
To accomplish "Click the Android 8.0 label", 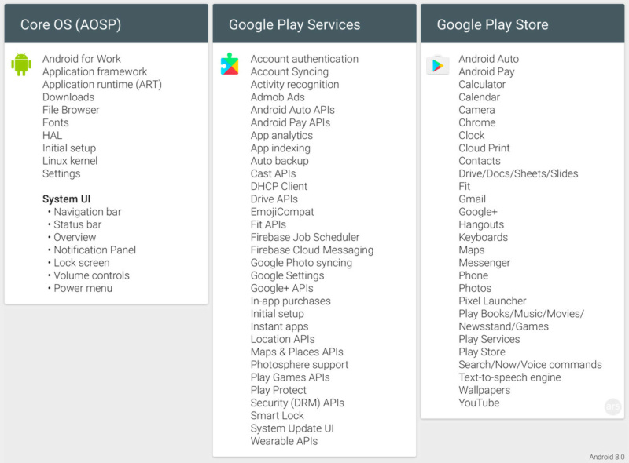I will (x=606, y=457).
